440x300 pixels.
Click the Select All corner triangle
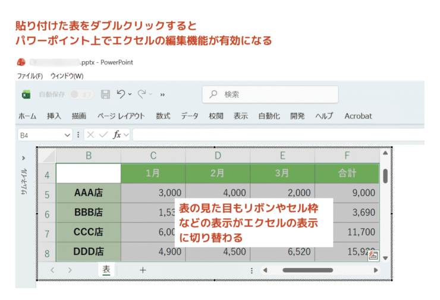[x=47, y=156]
